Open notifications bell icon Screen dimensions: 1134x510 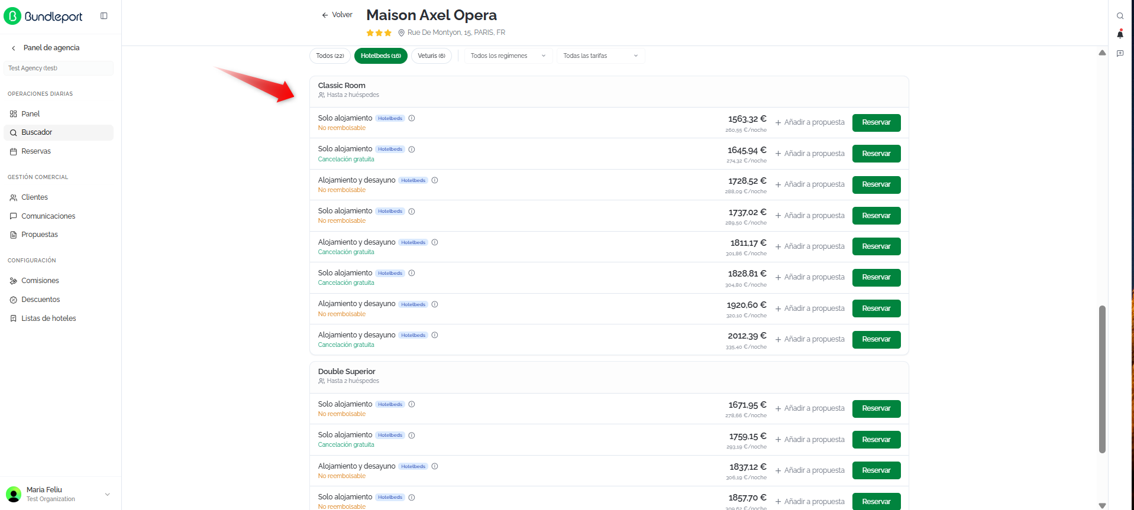pyautogui.click(x=1120, y=34)
